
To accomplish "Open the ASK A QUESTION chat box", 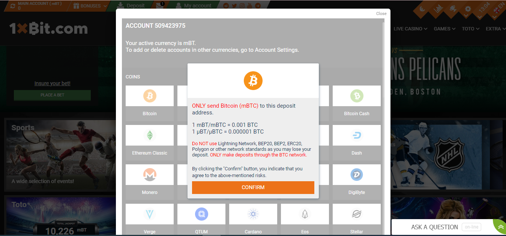I will pos(434,227).
